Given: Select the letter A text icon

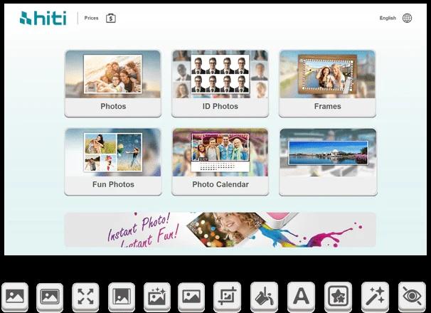Looking at the screenshot, I should (302, 297).
